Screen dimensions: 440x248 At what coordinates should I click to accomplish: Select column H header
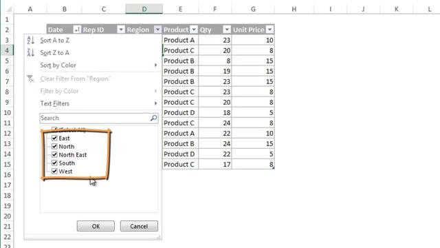pos(294,9)
